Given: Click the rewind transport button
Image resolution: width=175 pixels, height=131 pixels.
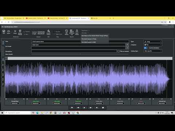Looking at the screenshot, I should [x=78, y=108].
